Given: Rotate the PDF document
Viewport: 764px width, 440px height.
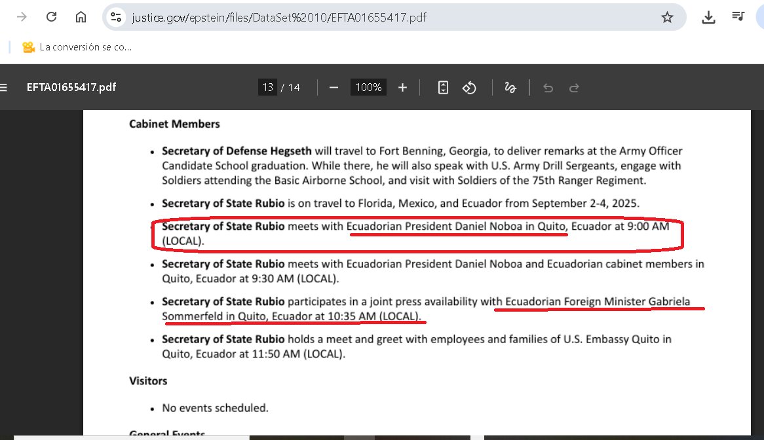Looking at the screenshot, I should 469,88.
